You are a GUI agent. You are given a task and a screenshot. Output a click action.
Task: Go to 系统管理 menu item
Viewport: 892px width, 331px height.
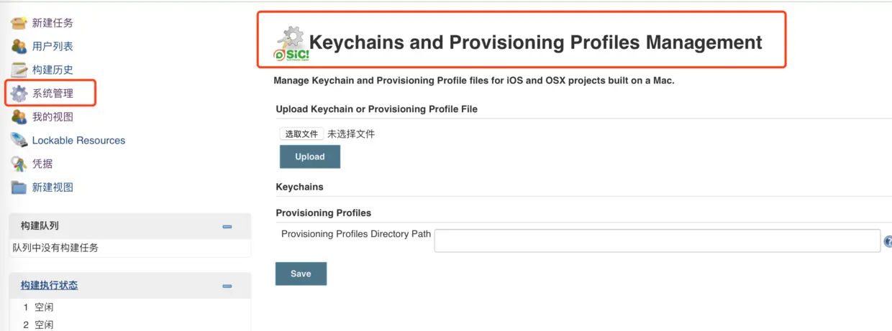click(53, 93)
